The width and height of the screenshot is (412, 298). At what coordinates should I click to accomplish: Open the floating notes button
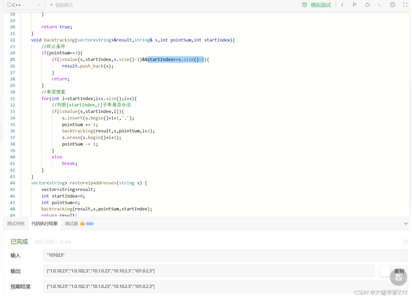398,277
